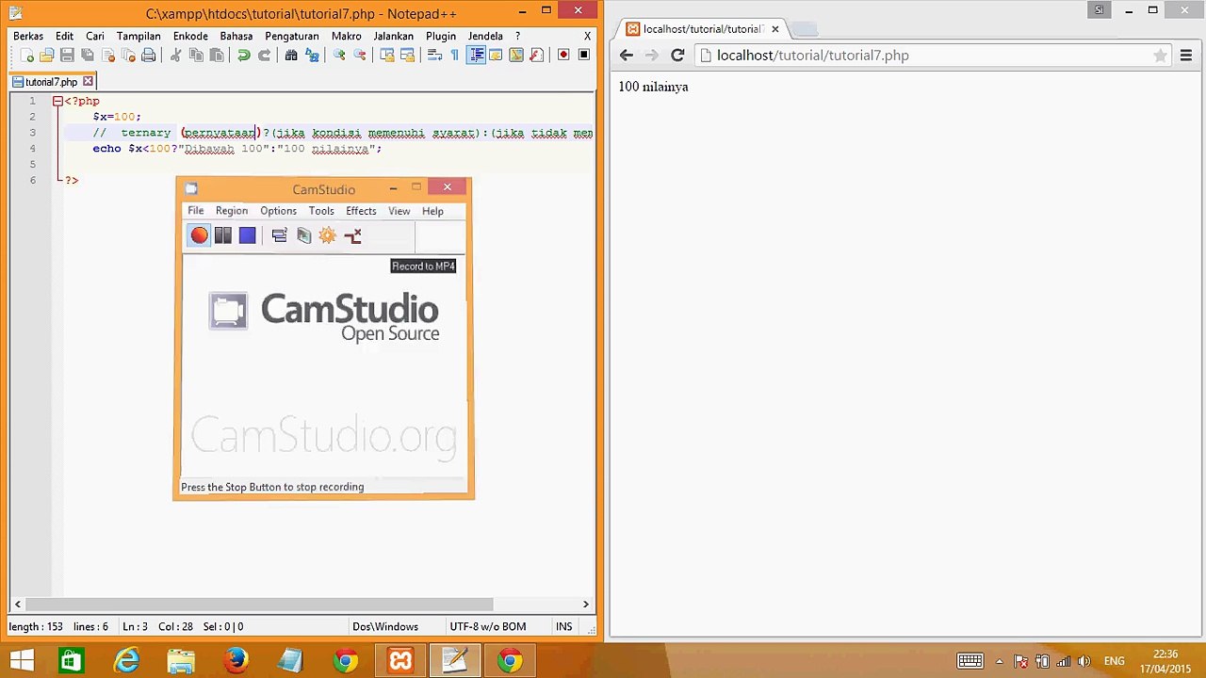Open the Options menu in CamStudio
This screenshot has height=678, width=1206.
[x=278, y=211]
